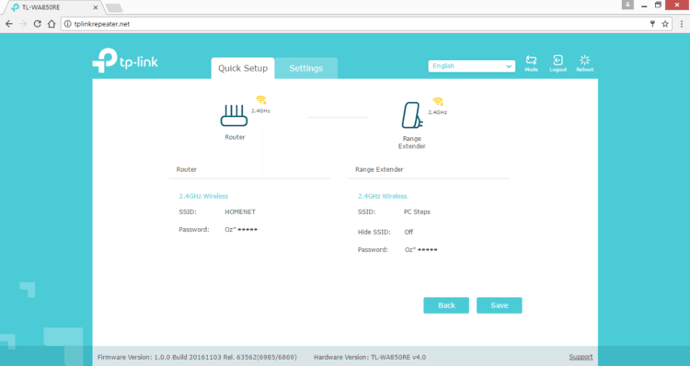The image size is (690, 366).
Task: Open the English language dropdown
Action: coord(471,66)
